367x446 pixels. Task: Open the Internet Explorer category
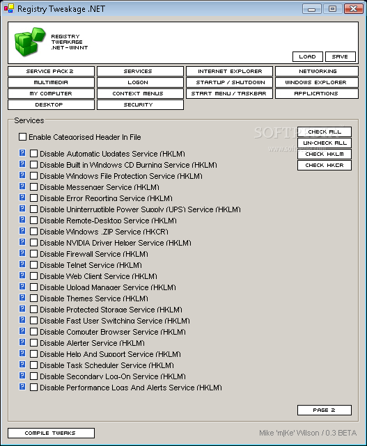click(x=229, y=71)
